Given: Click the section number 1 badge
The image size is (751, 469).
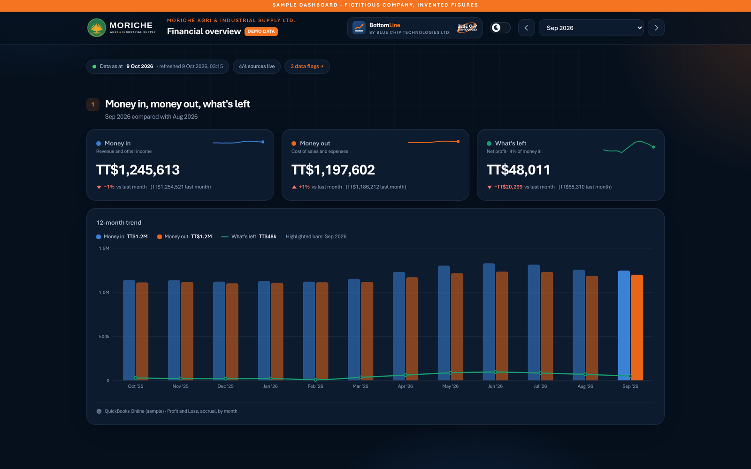Looking at the screenshot, I should (93, 105).
